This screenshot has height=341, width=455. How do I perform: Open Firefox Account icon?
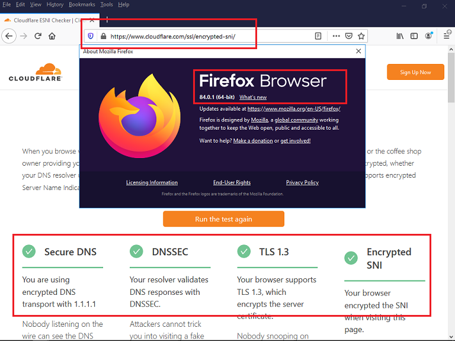(428, 36)
